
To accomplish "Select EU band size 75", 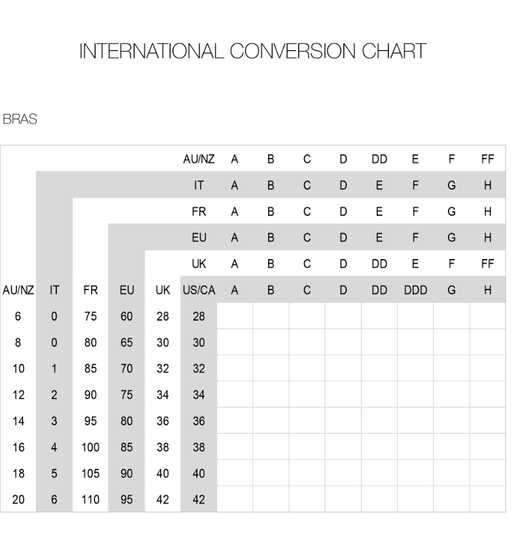I will tap(126, 395).
